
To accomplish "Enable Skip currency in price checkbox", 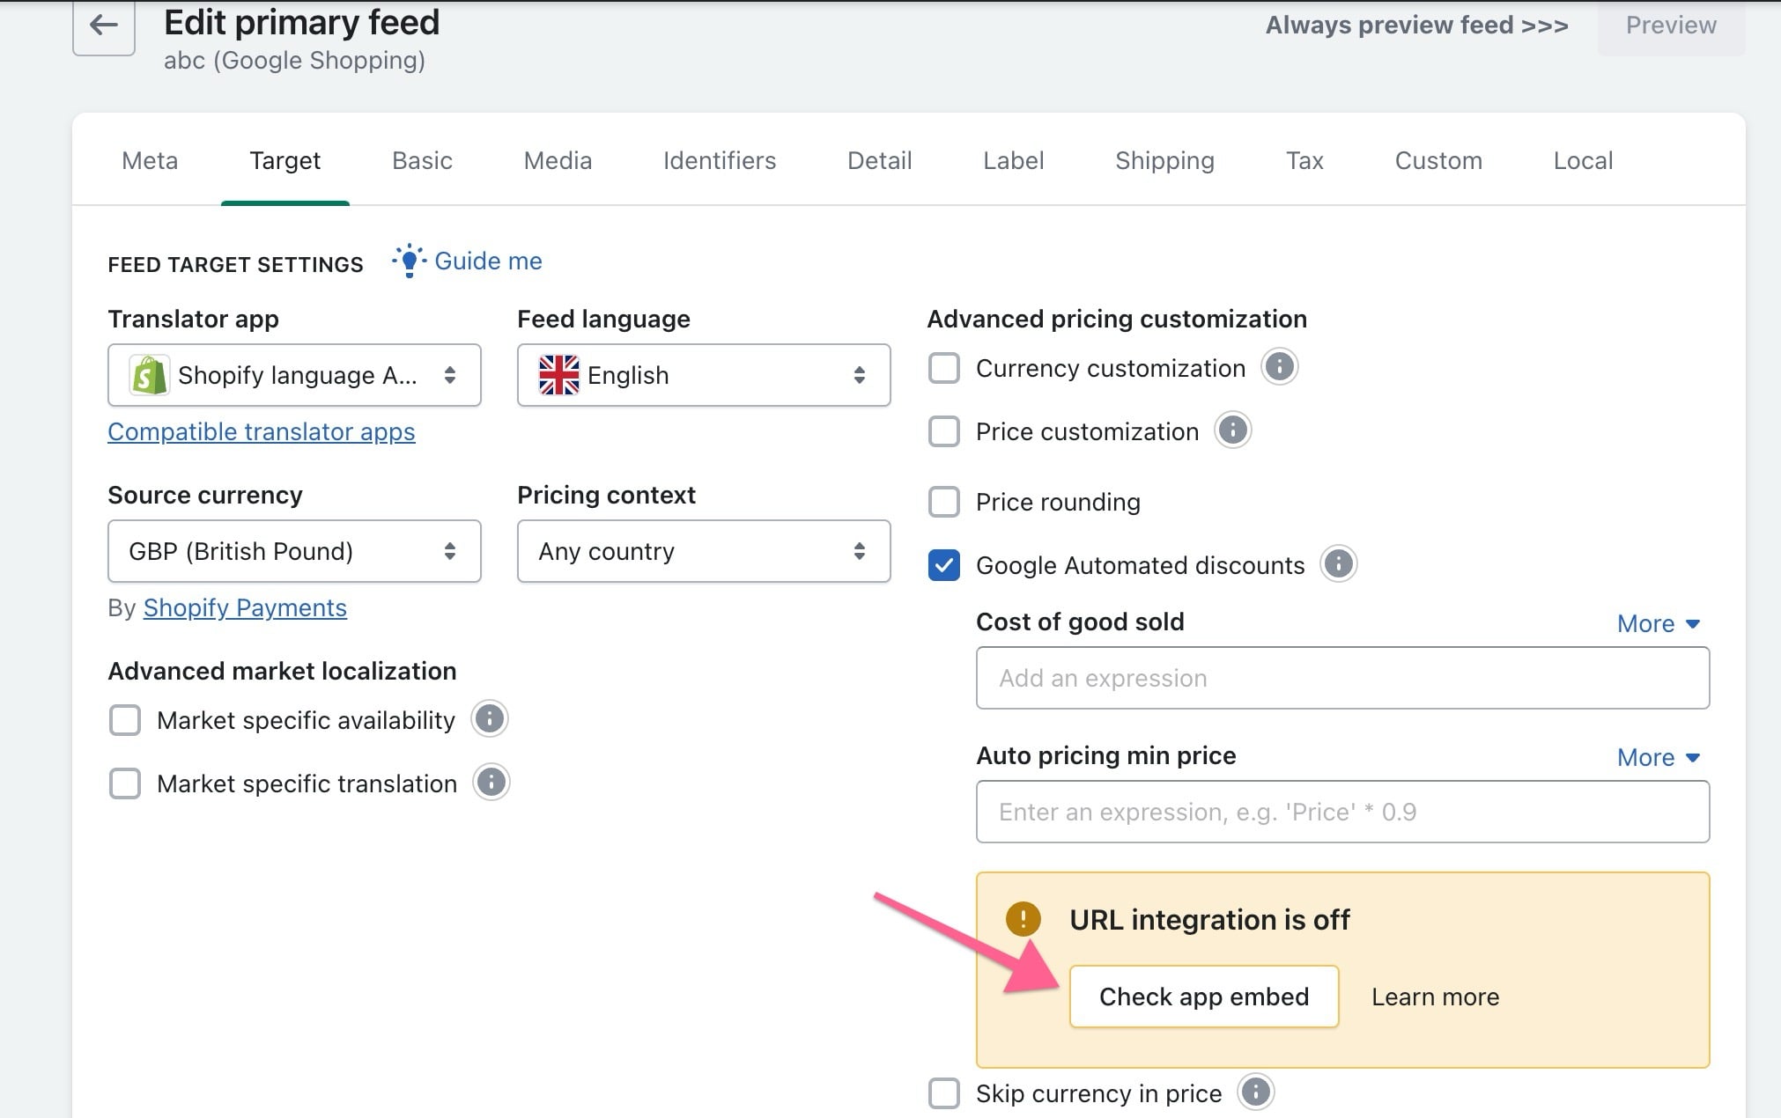I will (944, 1093).
